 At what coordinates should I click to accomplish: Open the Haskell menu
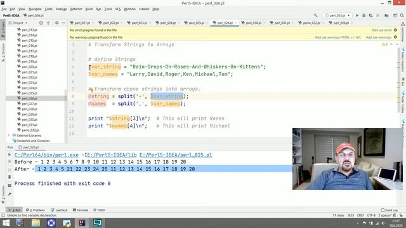click(x=144, y=9)
